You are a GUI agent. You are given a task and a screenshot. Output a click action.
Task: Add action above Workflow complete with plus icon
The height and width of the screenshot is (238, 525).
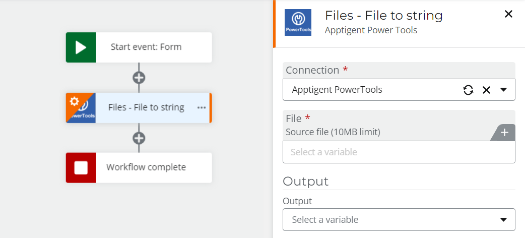[x=139, y=138]
